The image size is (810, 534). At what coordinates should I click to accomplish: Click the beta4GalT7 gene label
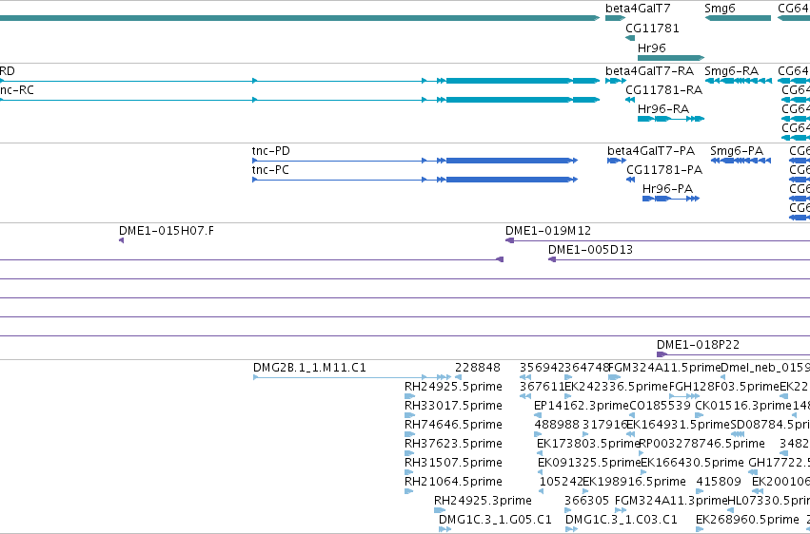(638, 9)
